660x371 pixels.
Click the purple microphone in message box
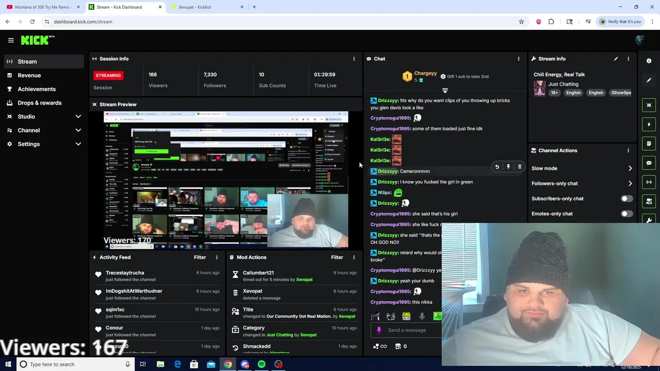click(379, 330)
